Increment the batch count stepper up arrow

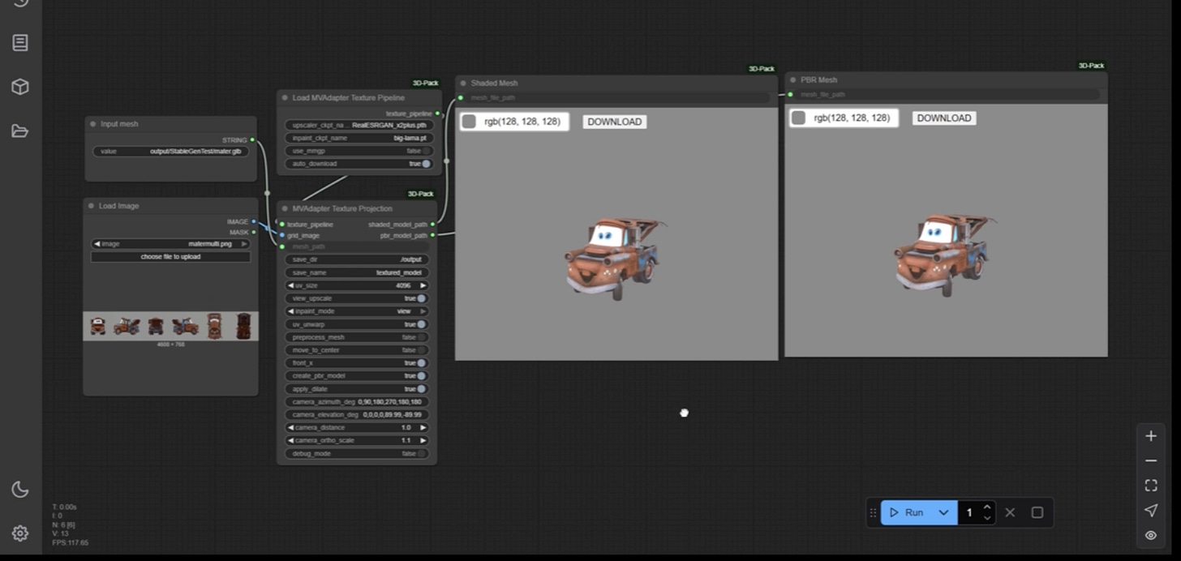(987, 507)
